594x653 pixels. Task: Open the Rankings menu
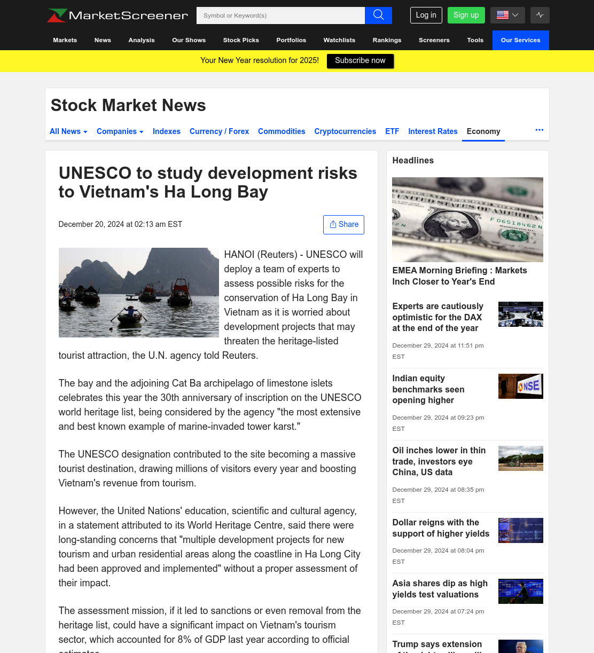387,40
